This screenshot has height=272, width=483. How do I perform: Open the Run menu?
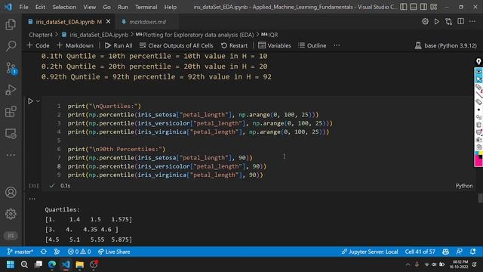[123, 7]
